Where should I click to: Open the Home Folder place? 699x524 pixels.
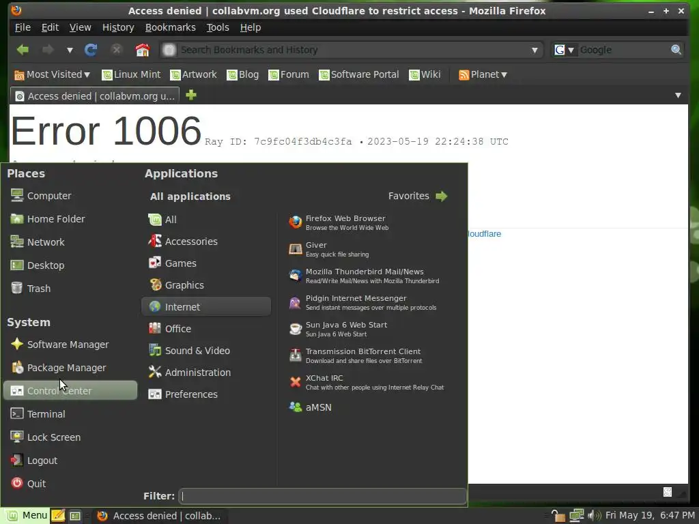pos(70,219)
